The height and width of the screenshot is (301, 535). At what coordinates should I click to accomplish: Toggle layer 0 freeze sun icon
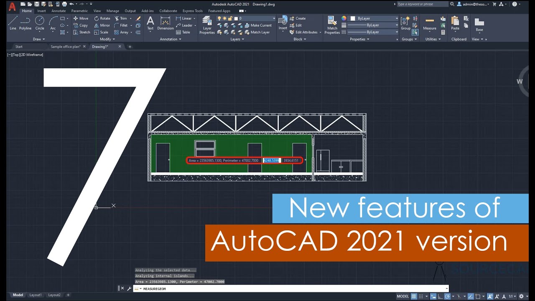pos(225,18)
